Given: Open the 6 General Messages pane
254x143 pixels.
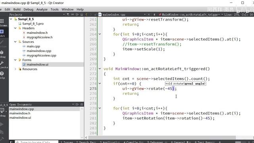Looking at the screenshot, I should (x=181, y=142).
